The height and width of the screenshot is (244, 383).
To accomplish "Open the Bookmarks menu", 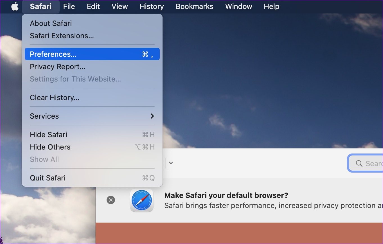I will tap(195, 6).
